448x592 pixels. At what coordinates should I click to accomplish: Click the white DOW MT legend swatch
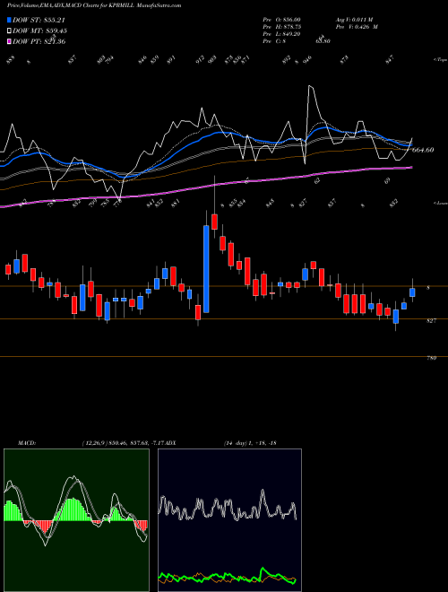point(9,30)
